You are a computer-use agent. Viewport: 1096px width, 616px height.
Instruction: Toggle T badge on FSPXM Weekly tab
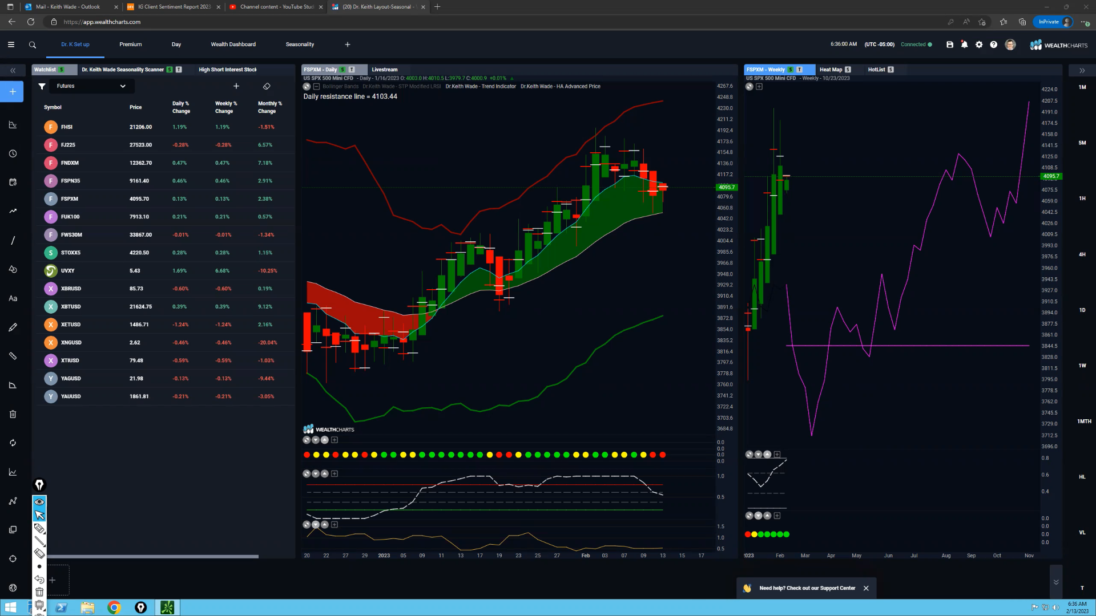pyautogui.click(x=799, y=70)
